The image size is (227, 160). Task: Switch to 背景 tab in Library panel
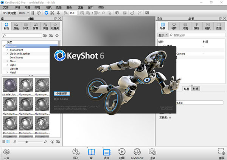pyautogui.click(x=36, y=26)
